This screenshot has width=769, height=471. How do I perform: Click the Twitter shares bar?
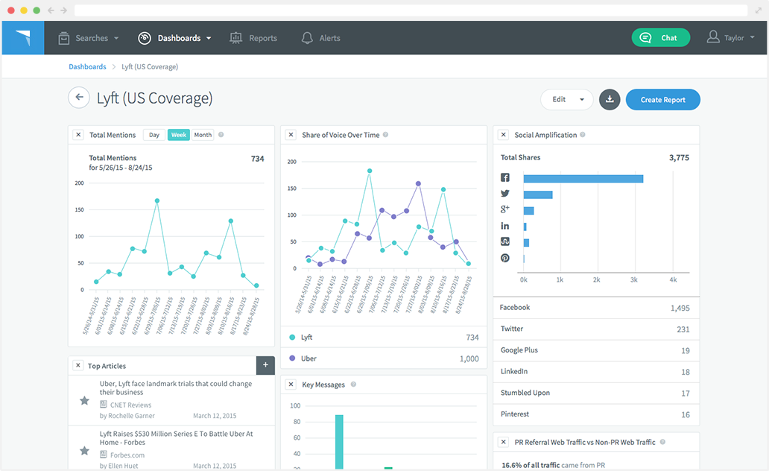(x=538, y=195)
